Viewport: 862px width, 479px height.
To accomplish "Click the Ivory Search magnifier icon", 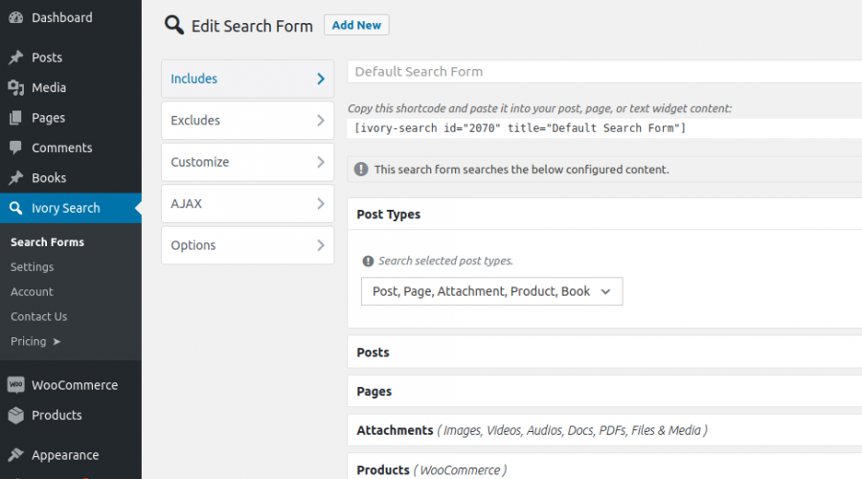I will click(16, 208).
